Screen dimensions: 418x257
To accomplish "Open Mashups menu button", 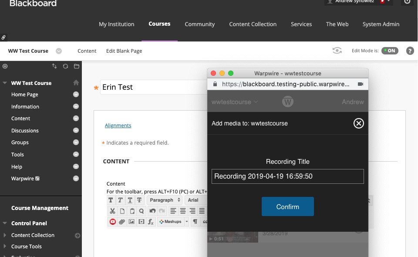I will tap(171, 222).
